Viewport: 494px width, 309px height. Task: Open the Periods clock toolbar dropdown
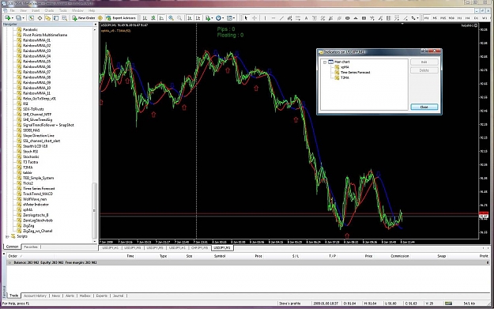tap(220, 18)
